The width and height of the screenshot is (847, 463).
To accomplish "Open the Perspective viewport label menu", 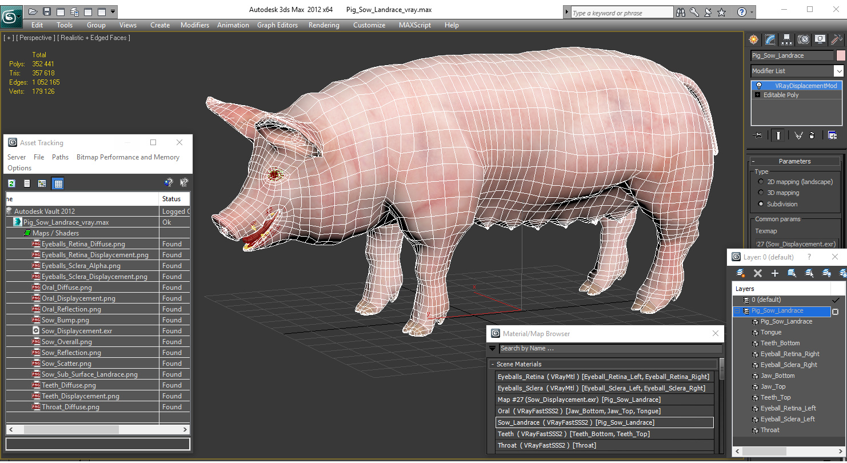I will click(35, 38).
